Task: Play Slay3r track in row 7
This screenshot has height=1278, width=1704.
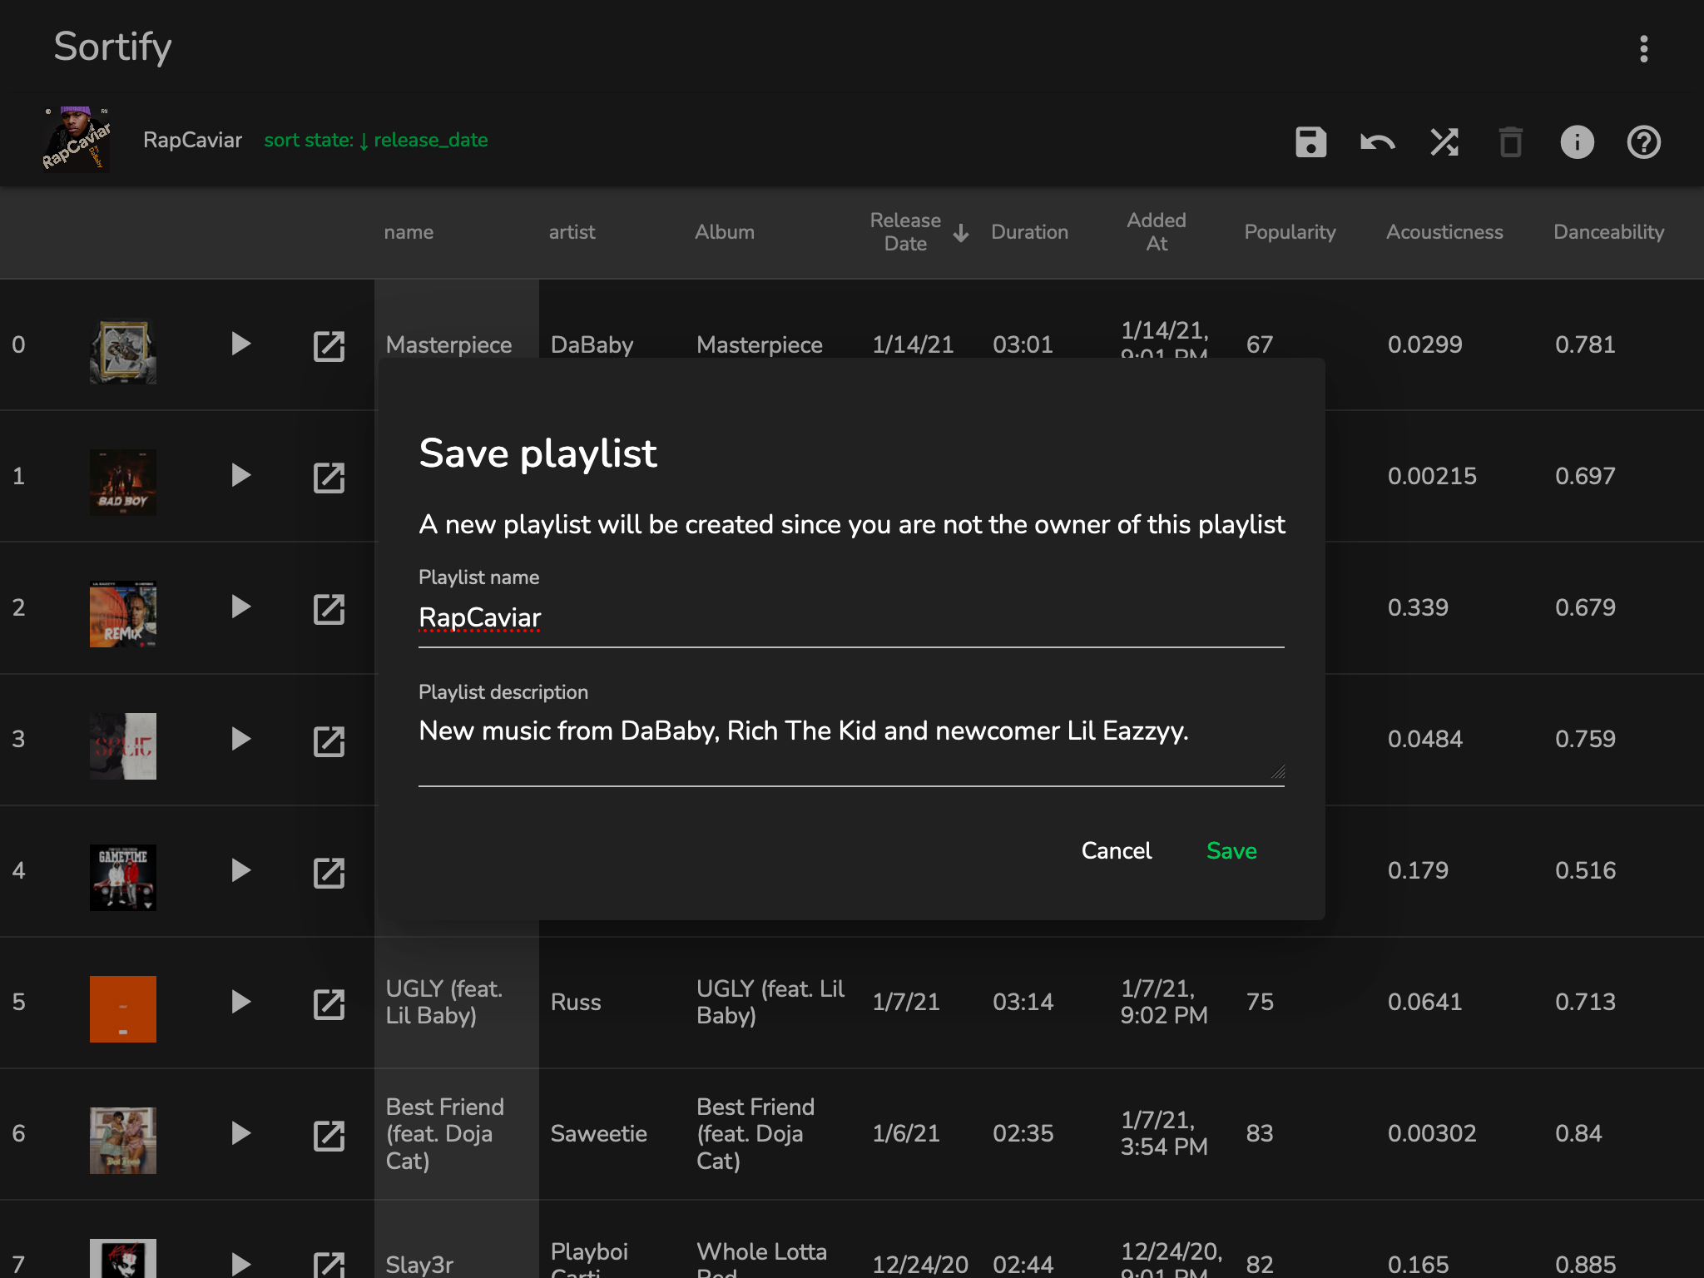Action: point(240,1265)
